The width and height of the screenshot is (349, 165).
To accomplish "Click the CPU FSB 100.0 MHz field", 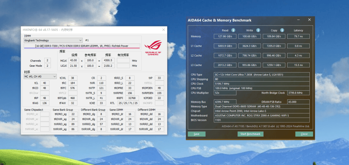I will click(262, 88).
